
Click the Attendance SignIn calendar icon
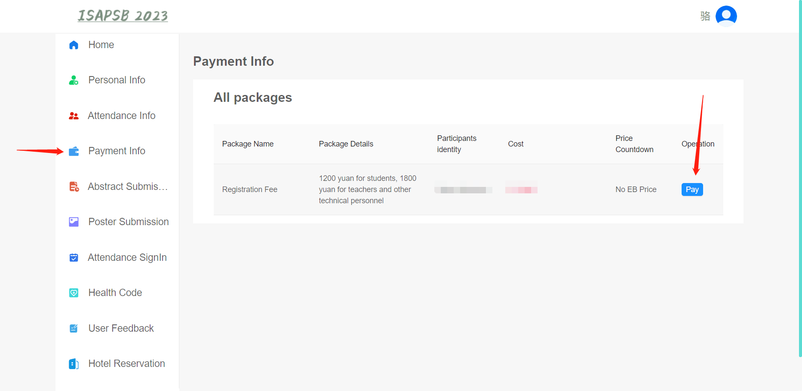tap(74, 257)
